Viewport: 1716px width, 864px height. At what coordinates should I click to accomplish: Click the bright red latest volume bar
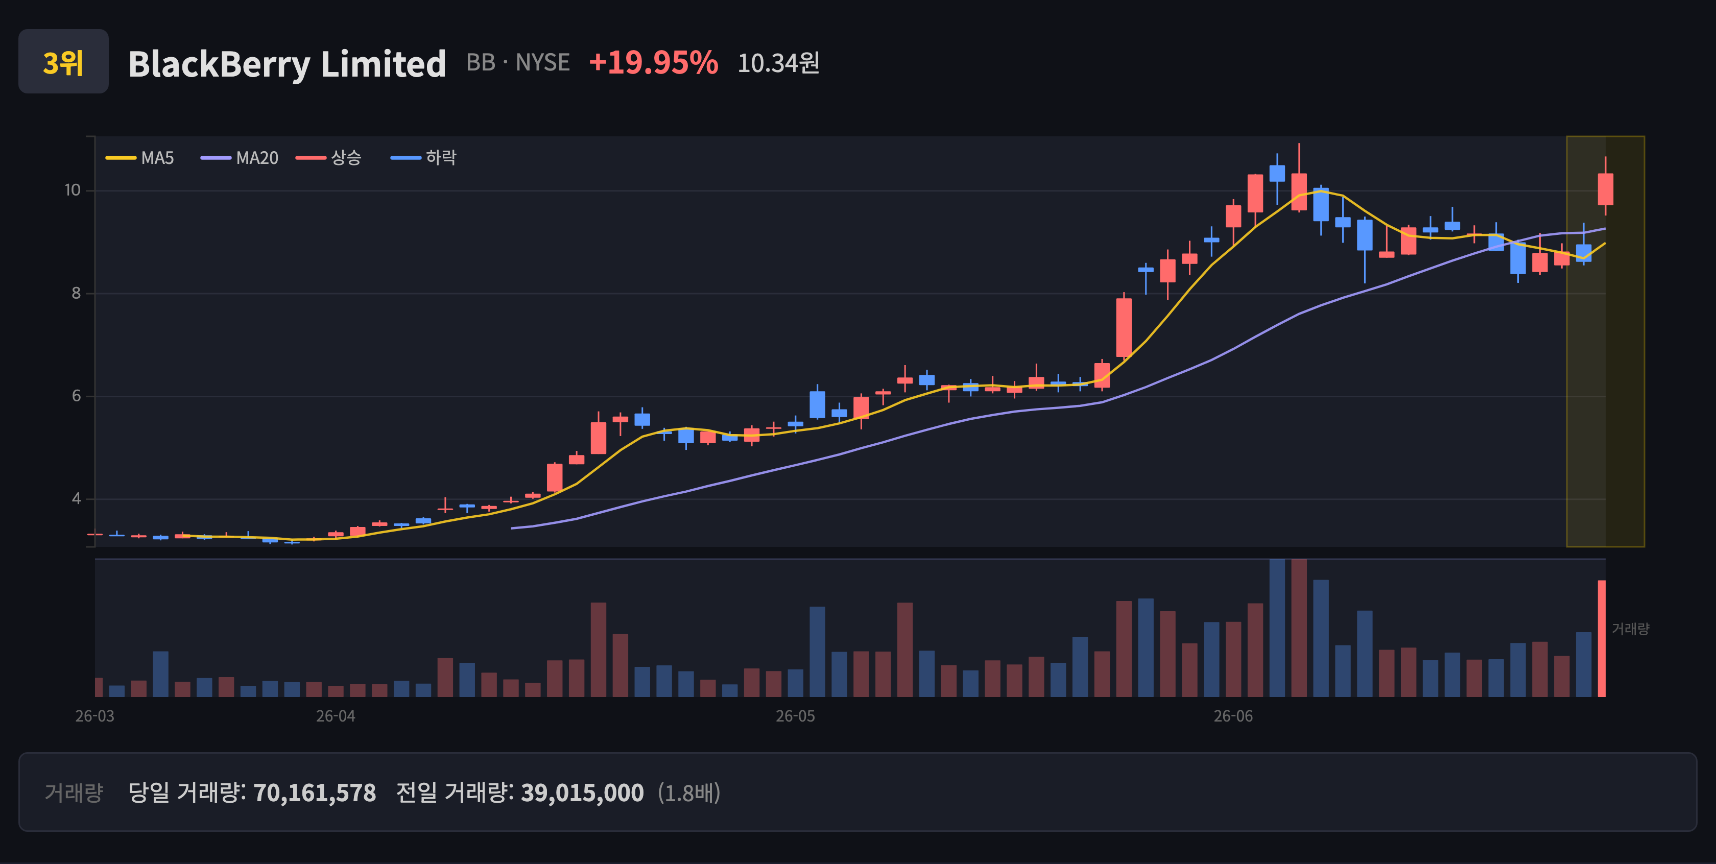(1602, 638)
